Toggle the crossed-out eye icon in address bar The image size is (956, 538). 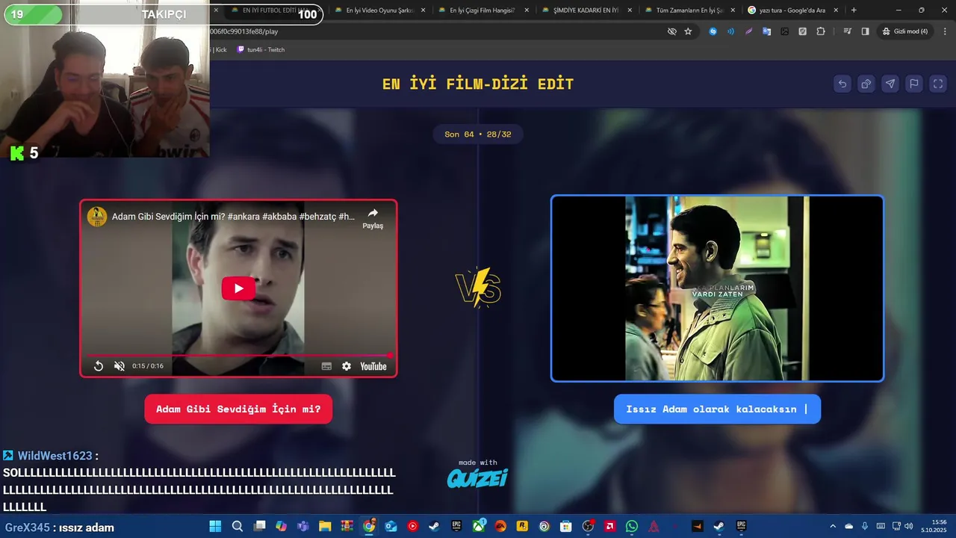point(671,31)
